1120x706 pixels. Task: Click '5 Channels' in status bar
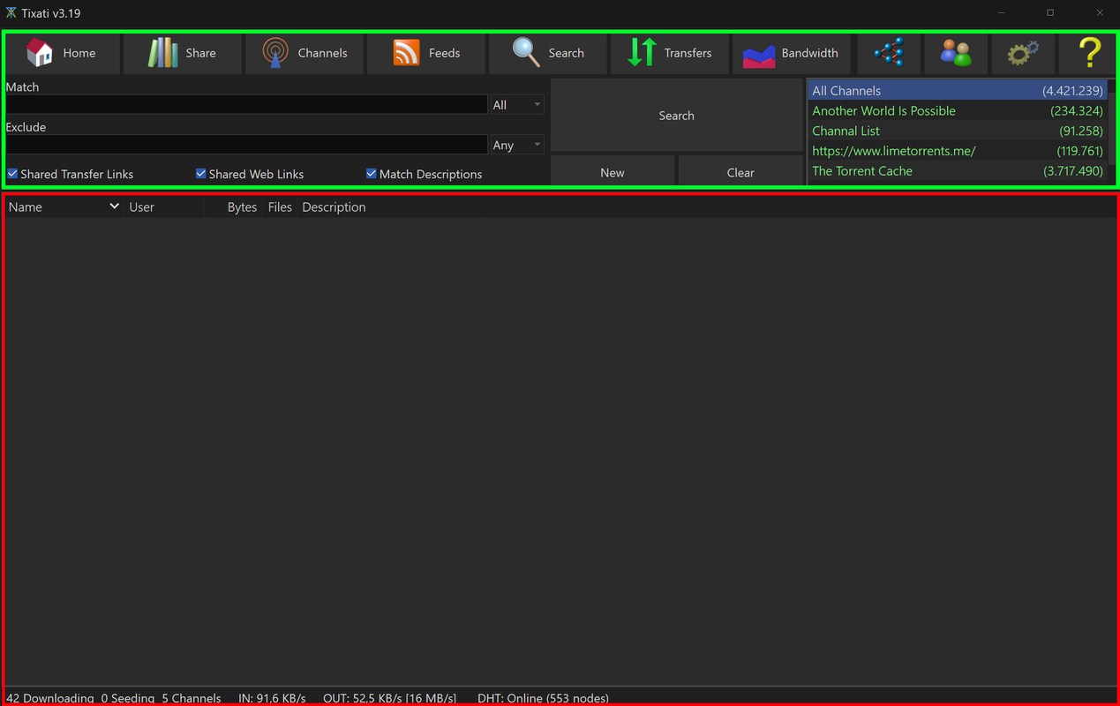click(191, 698)
